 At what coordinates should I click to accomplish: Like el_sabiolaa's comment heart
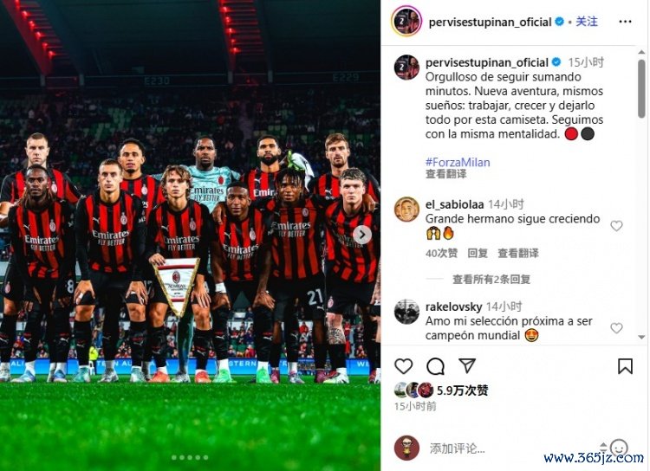[616, 226]
